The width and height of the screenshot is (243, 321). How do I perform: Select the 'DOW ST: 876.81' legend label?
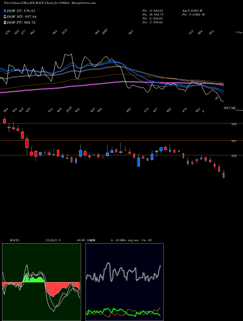(21, 11)
